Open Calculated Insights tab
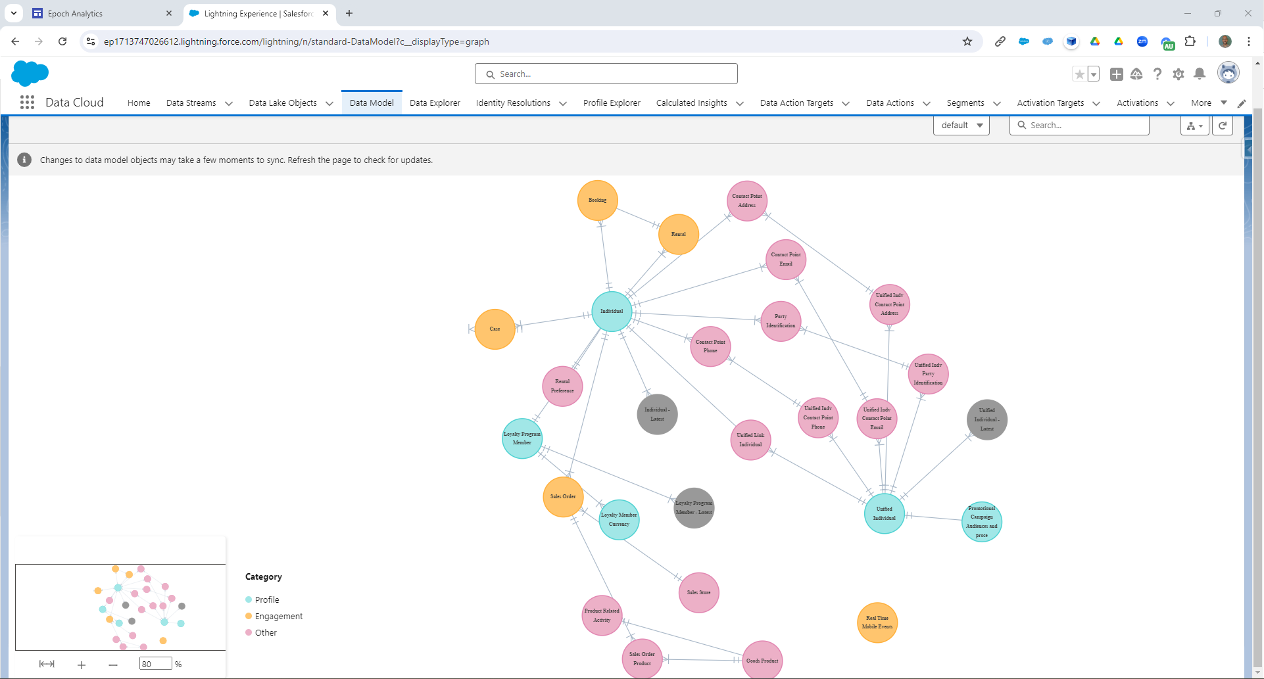Viewport: 1264px width, 679px height. click(691, 103)
